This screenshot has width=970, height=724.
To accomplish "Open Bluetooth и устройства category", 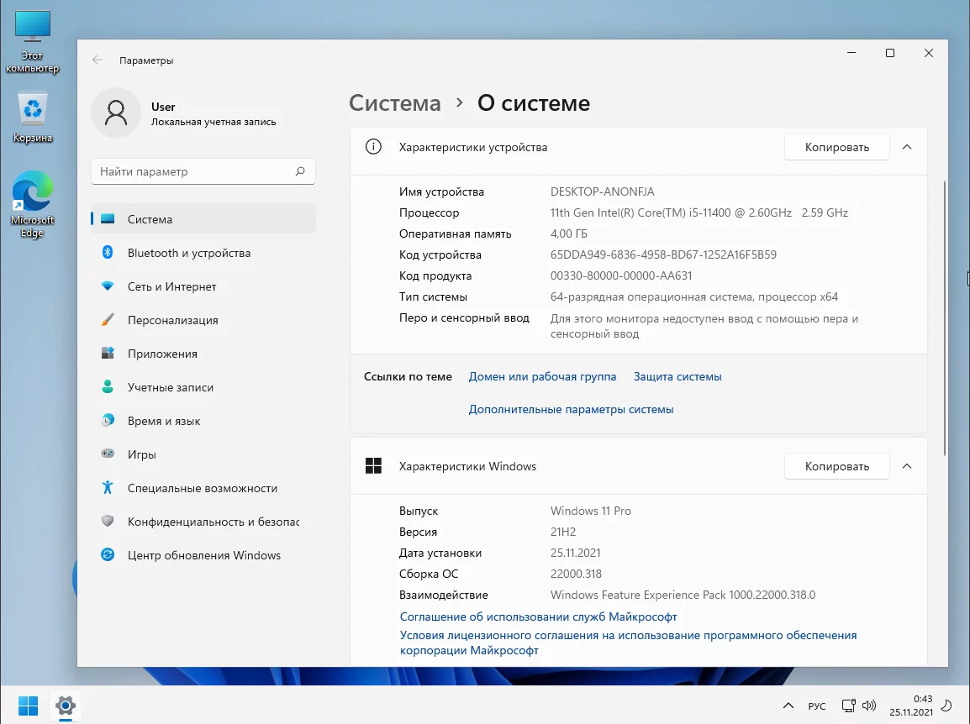I will tap(203, 252).
